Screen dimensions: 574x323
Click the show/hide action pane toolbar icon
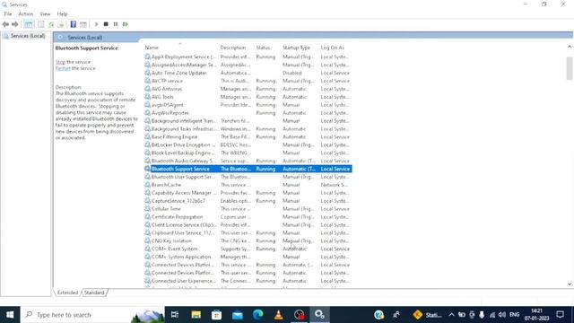(x=83, y=24)
